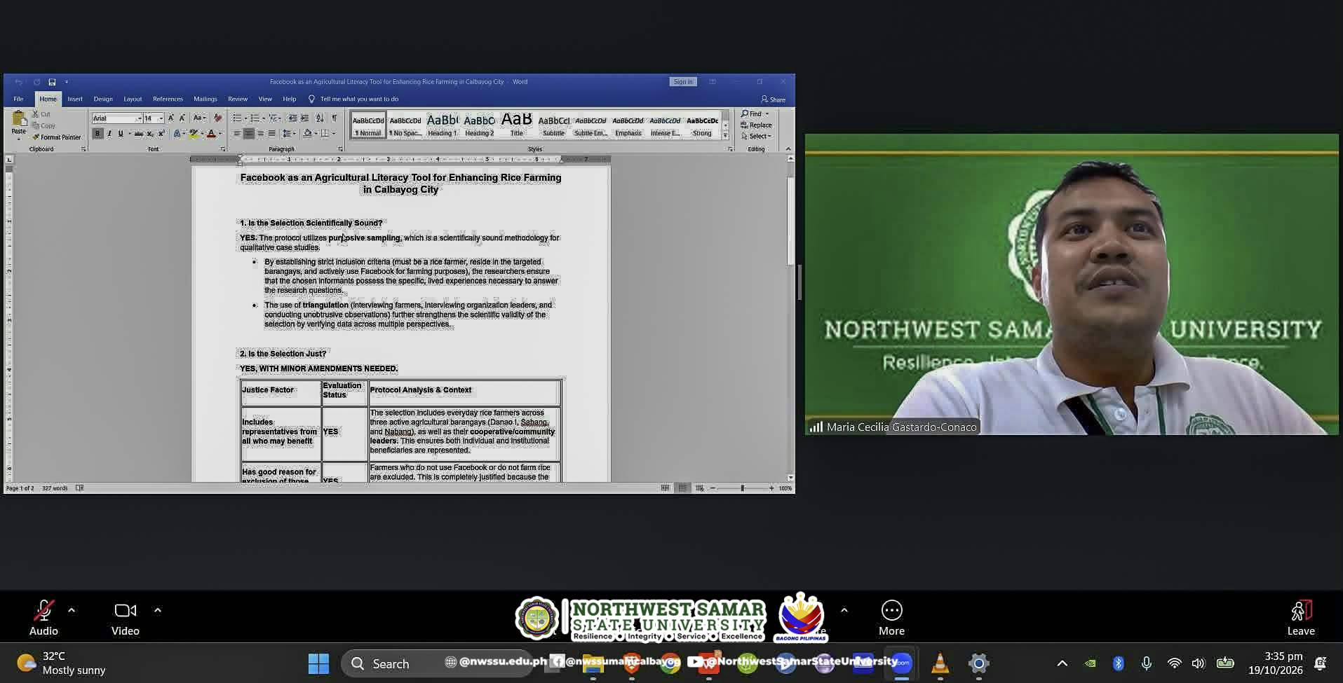1343x683 pixels.
Task: Apply the Strikethrough icon
Action: coord(138,134)
